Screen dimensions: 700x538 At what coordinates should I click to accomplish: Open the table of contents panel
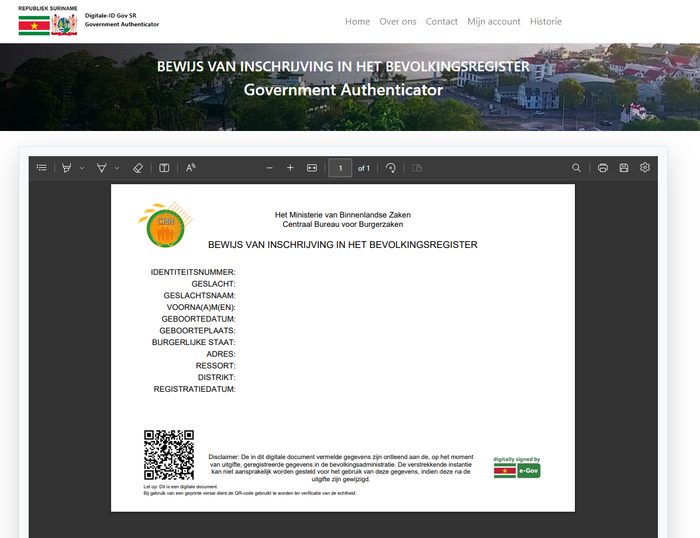tap(42, 168)
